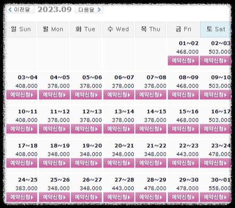Click the 30~01 date label
This screenshot has width=235, height=208.
pyautogui.click(x=221, y=180)
